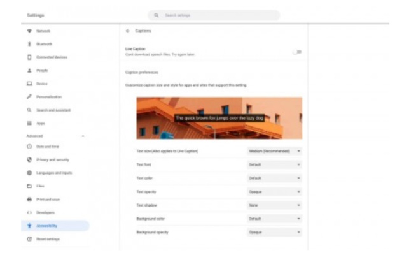Open Connected devices via phone icon
Image resolution: width=397 pixels, height=255 pixels.
30,57
